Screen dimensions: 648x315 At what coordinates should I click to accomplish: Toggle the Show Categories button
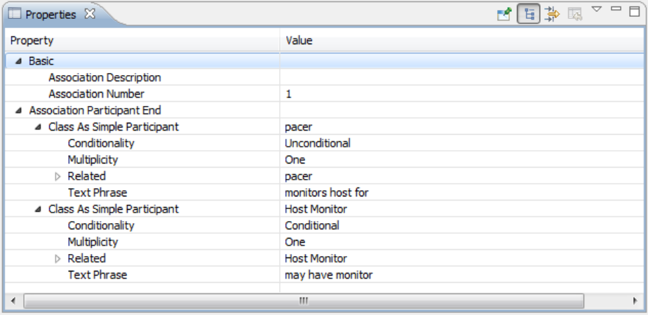pyautogui.click(x=528, y=13)
